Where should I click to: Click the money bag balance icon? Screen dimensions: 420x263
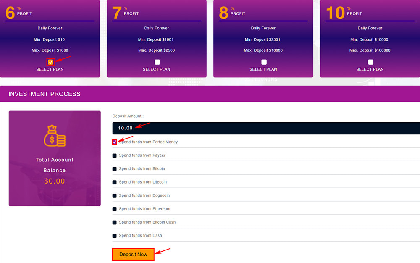(x=55, y=136)
